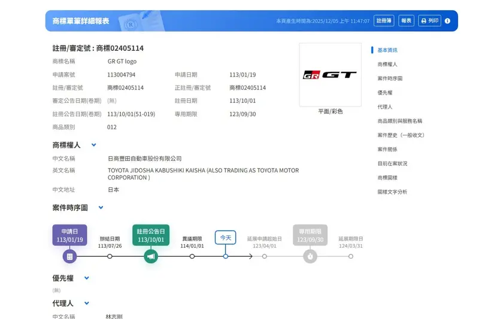Click the 註冊公告日 113/10/01 green label box
The image size is (479, 319).
point(151,235)
